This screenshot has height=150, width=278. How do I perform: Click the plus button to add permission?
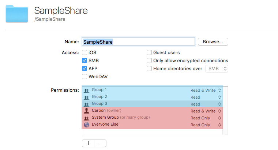(88, 143)
